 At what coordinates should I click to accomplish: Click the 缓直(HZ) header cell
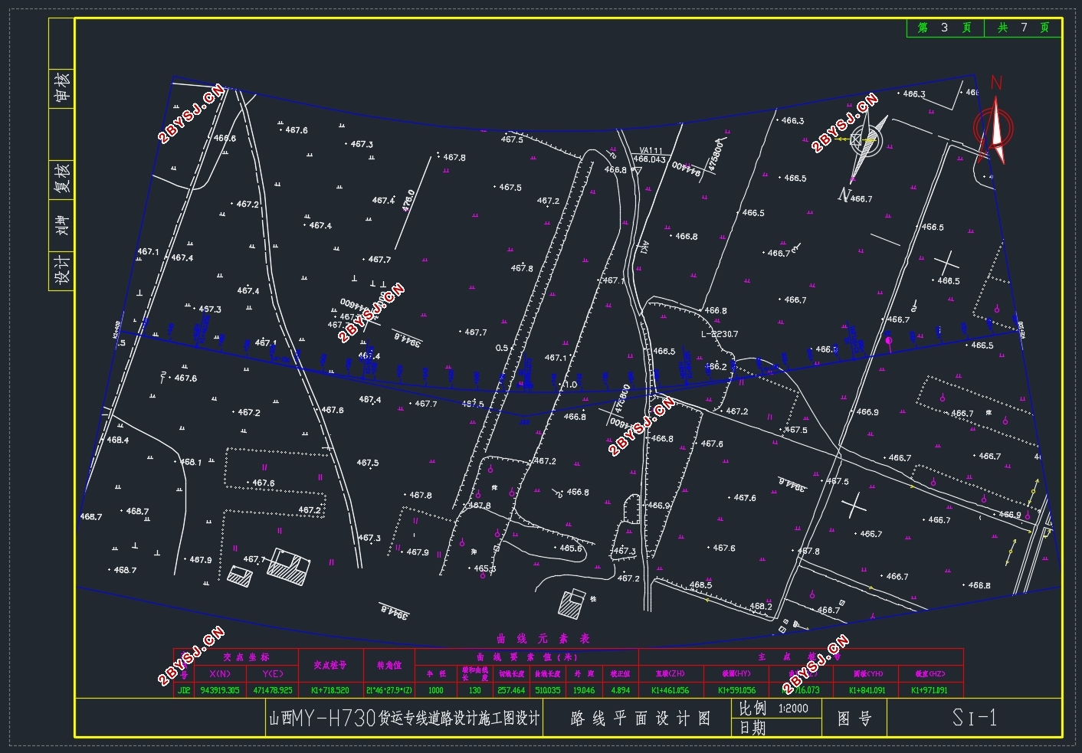click(x=930, y=674)
